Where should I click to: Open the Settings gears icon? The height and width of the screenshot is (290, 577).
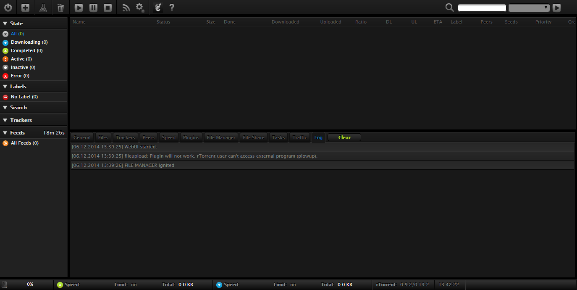tap(140, 8)
